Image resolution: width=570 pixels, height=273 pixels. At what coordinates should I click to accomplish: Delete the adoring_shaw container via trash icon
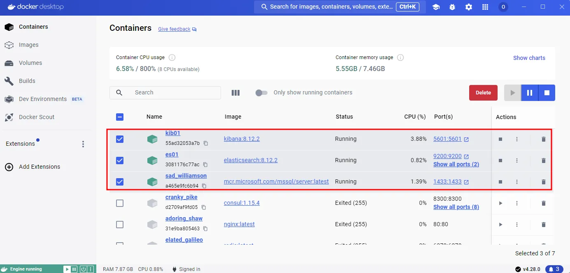click(544, 225)
